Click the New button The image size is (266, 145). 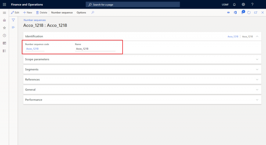pos(28,12)
